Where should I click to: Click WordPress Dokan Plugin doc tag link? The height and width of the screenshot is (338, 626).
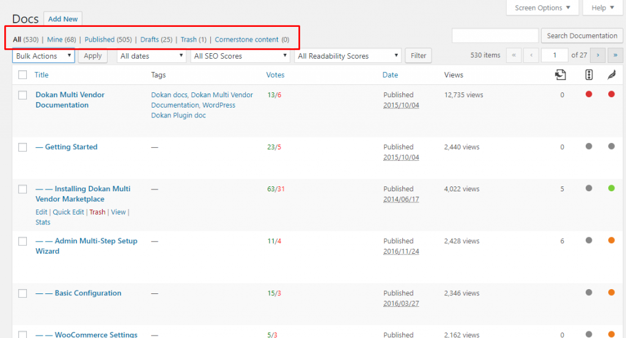[193, 110]
